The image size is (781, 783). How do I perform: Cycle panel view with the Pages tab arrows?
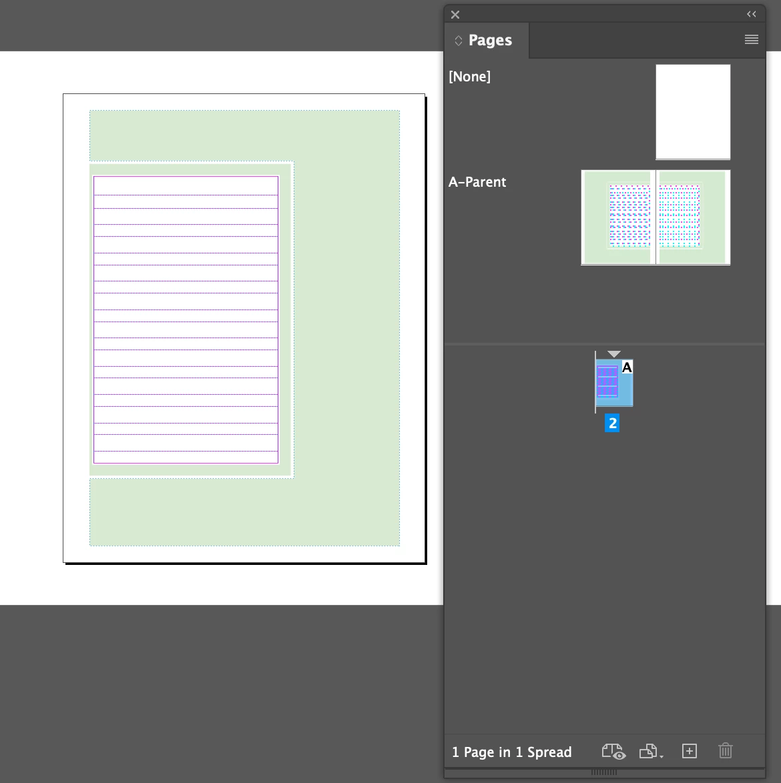click(458, 41)
